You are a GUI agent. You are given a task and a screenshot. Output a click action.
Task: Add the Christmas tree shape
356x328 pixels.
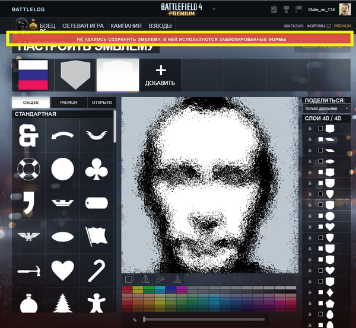[x=62, y=304]
